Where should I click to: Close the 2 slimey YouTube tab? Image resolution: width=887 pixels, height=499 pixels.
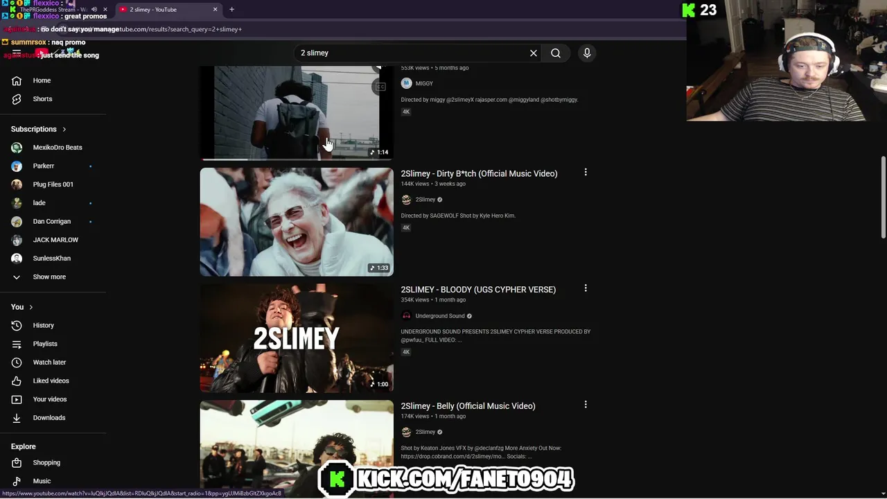point(215,10)
